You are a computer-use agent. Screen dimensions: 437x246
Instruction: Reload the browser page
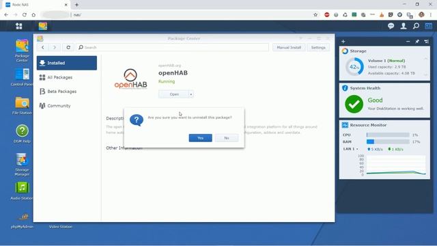[25, 15]
